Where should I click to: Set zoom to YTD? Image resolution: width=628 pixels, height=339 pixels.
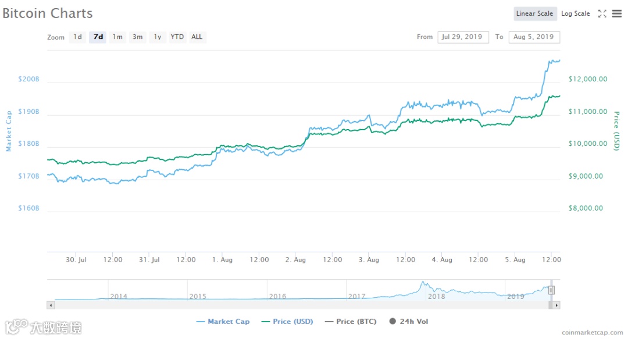click(x=177, y=37)
